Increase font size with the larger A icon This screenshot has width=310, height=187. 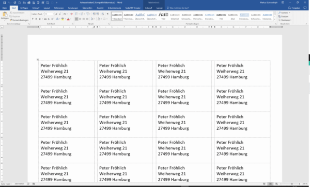pyautogui.click(x=56, y=14)
